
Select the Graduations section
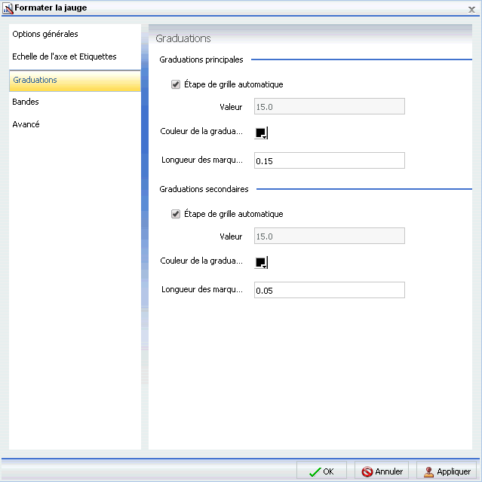75,81
